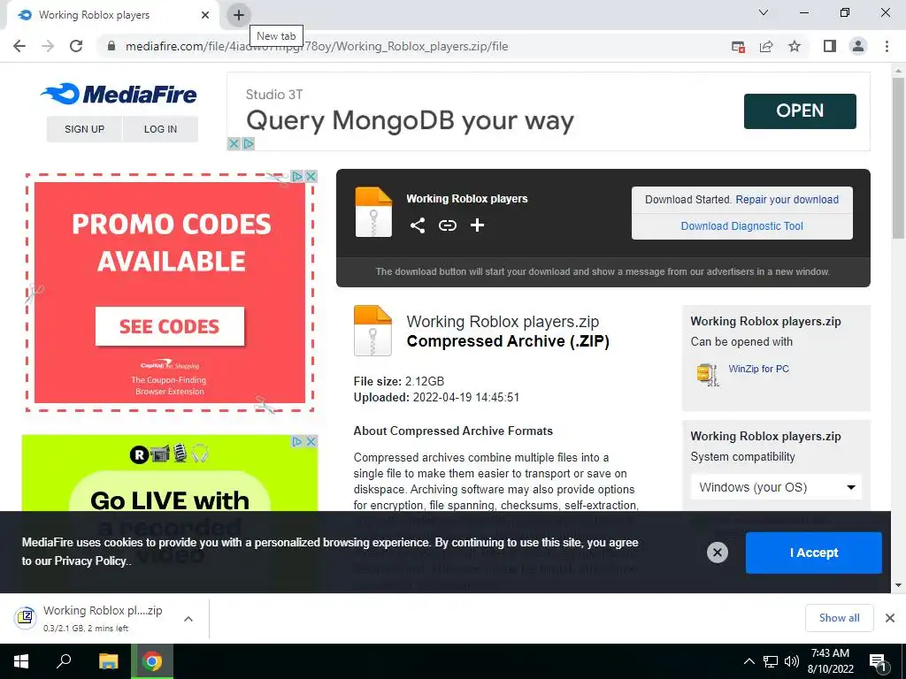Show hidden system tray icons
The width and height of the screenshot is (906, 679).
tap(749, 661)
